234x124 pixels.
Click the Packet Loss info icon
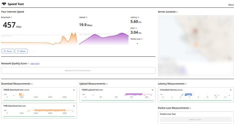pyautogui.click(x=142, y=39)
